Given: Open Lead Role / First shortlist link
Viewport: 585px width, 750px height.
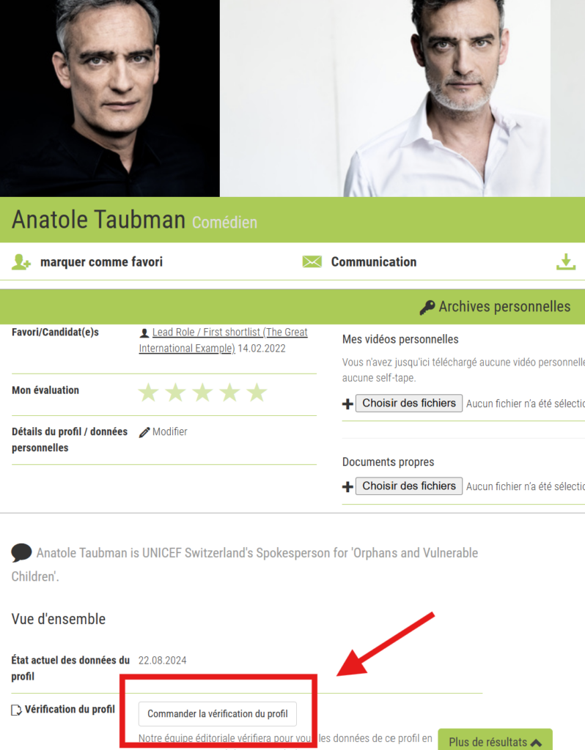Looking at the screenshot, I should tap(223, 340).
